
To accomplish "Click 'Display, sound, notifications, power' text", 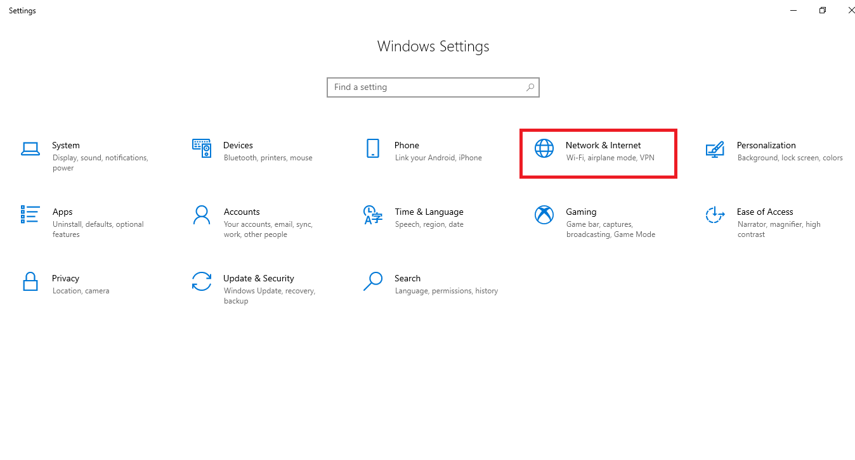I will coord(100,163).
